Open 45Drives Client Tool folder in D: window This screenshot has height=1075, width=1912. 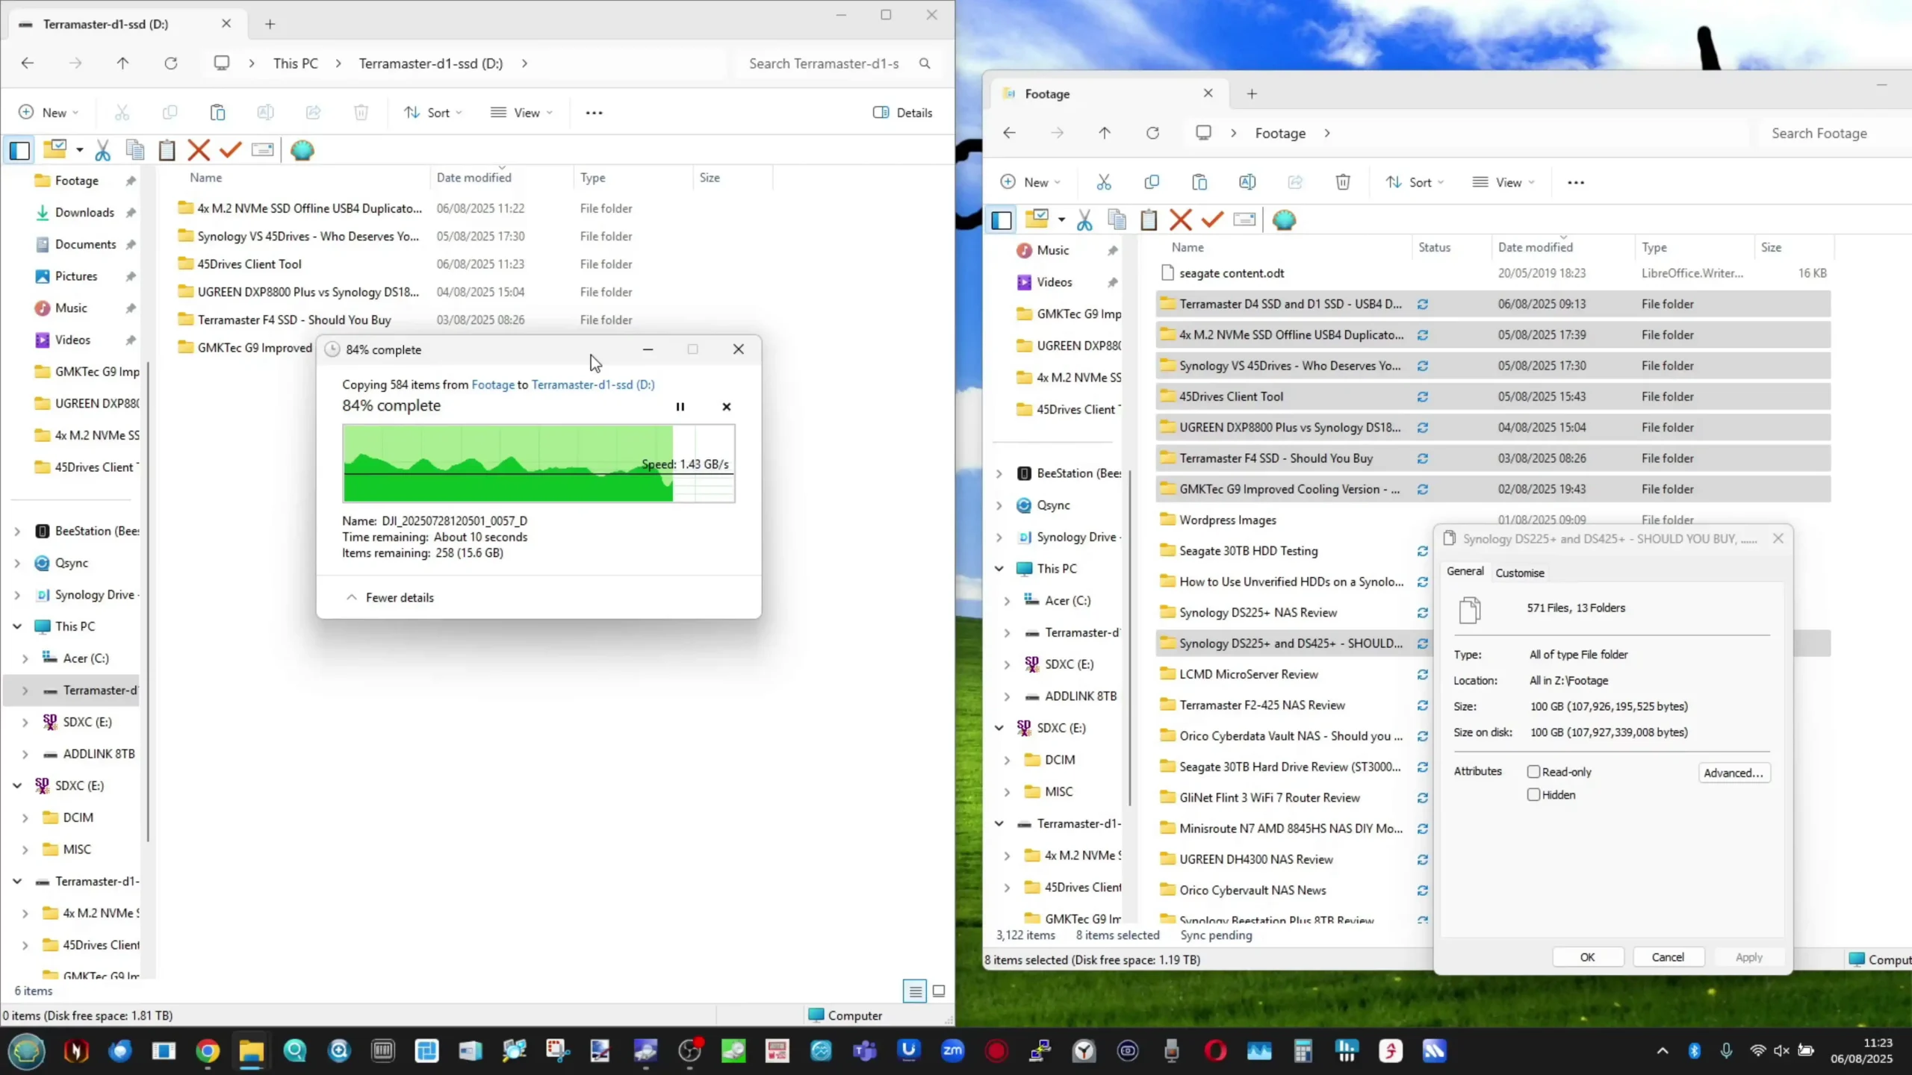pyautogui.click(x=249, y=264)
